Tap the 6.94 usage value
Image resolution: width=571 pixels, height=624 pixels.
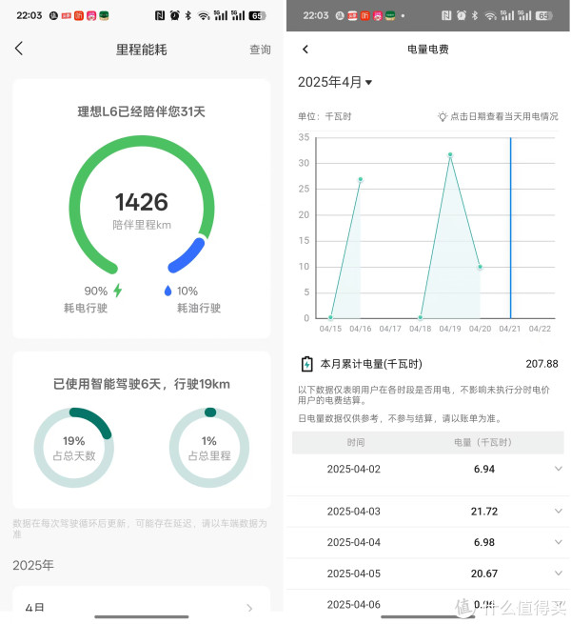click(483, 469)
